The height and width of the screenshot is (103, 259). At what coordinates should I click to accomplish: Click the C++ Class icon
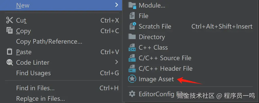pos(132,47)
